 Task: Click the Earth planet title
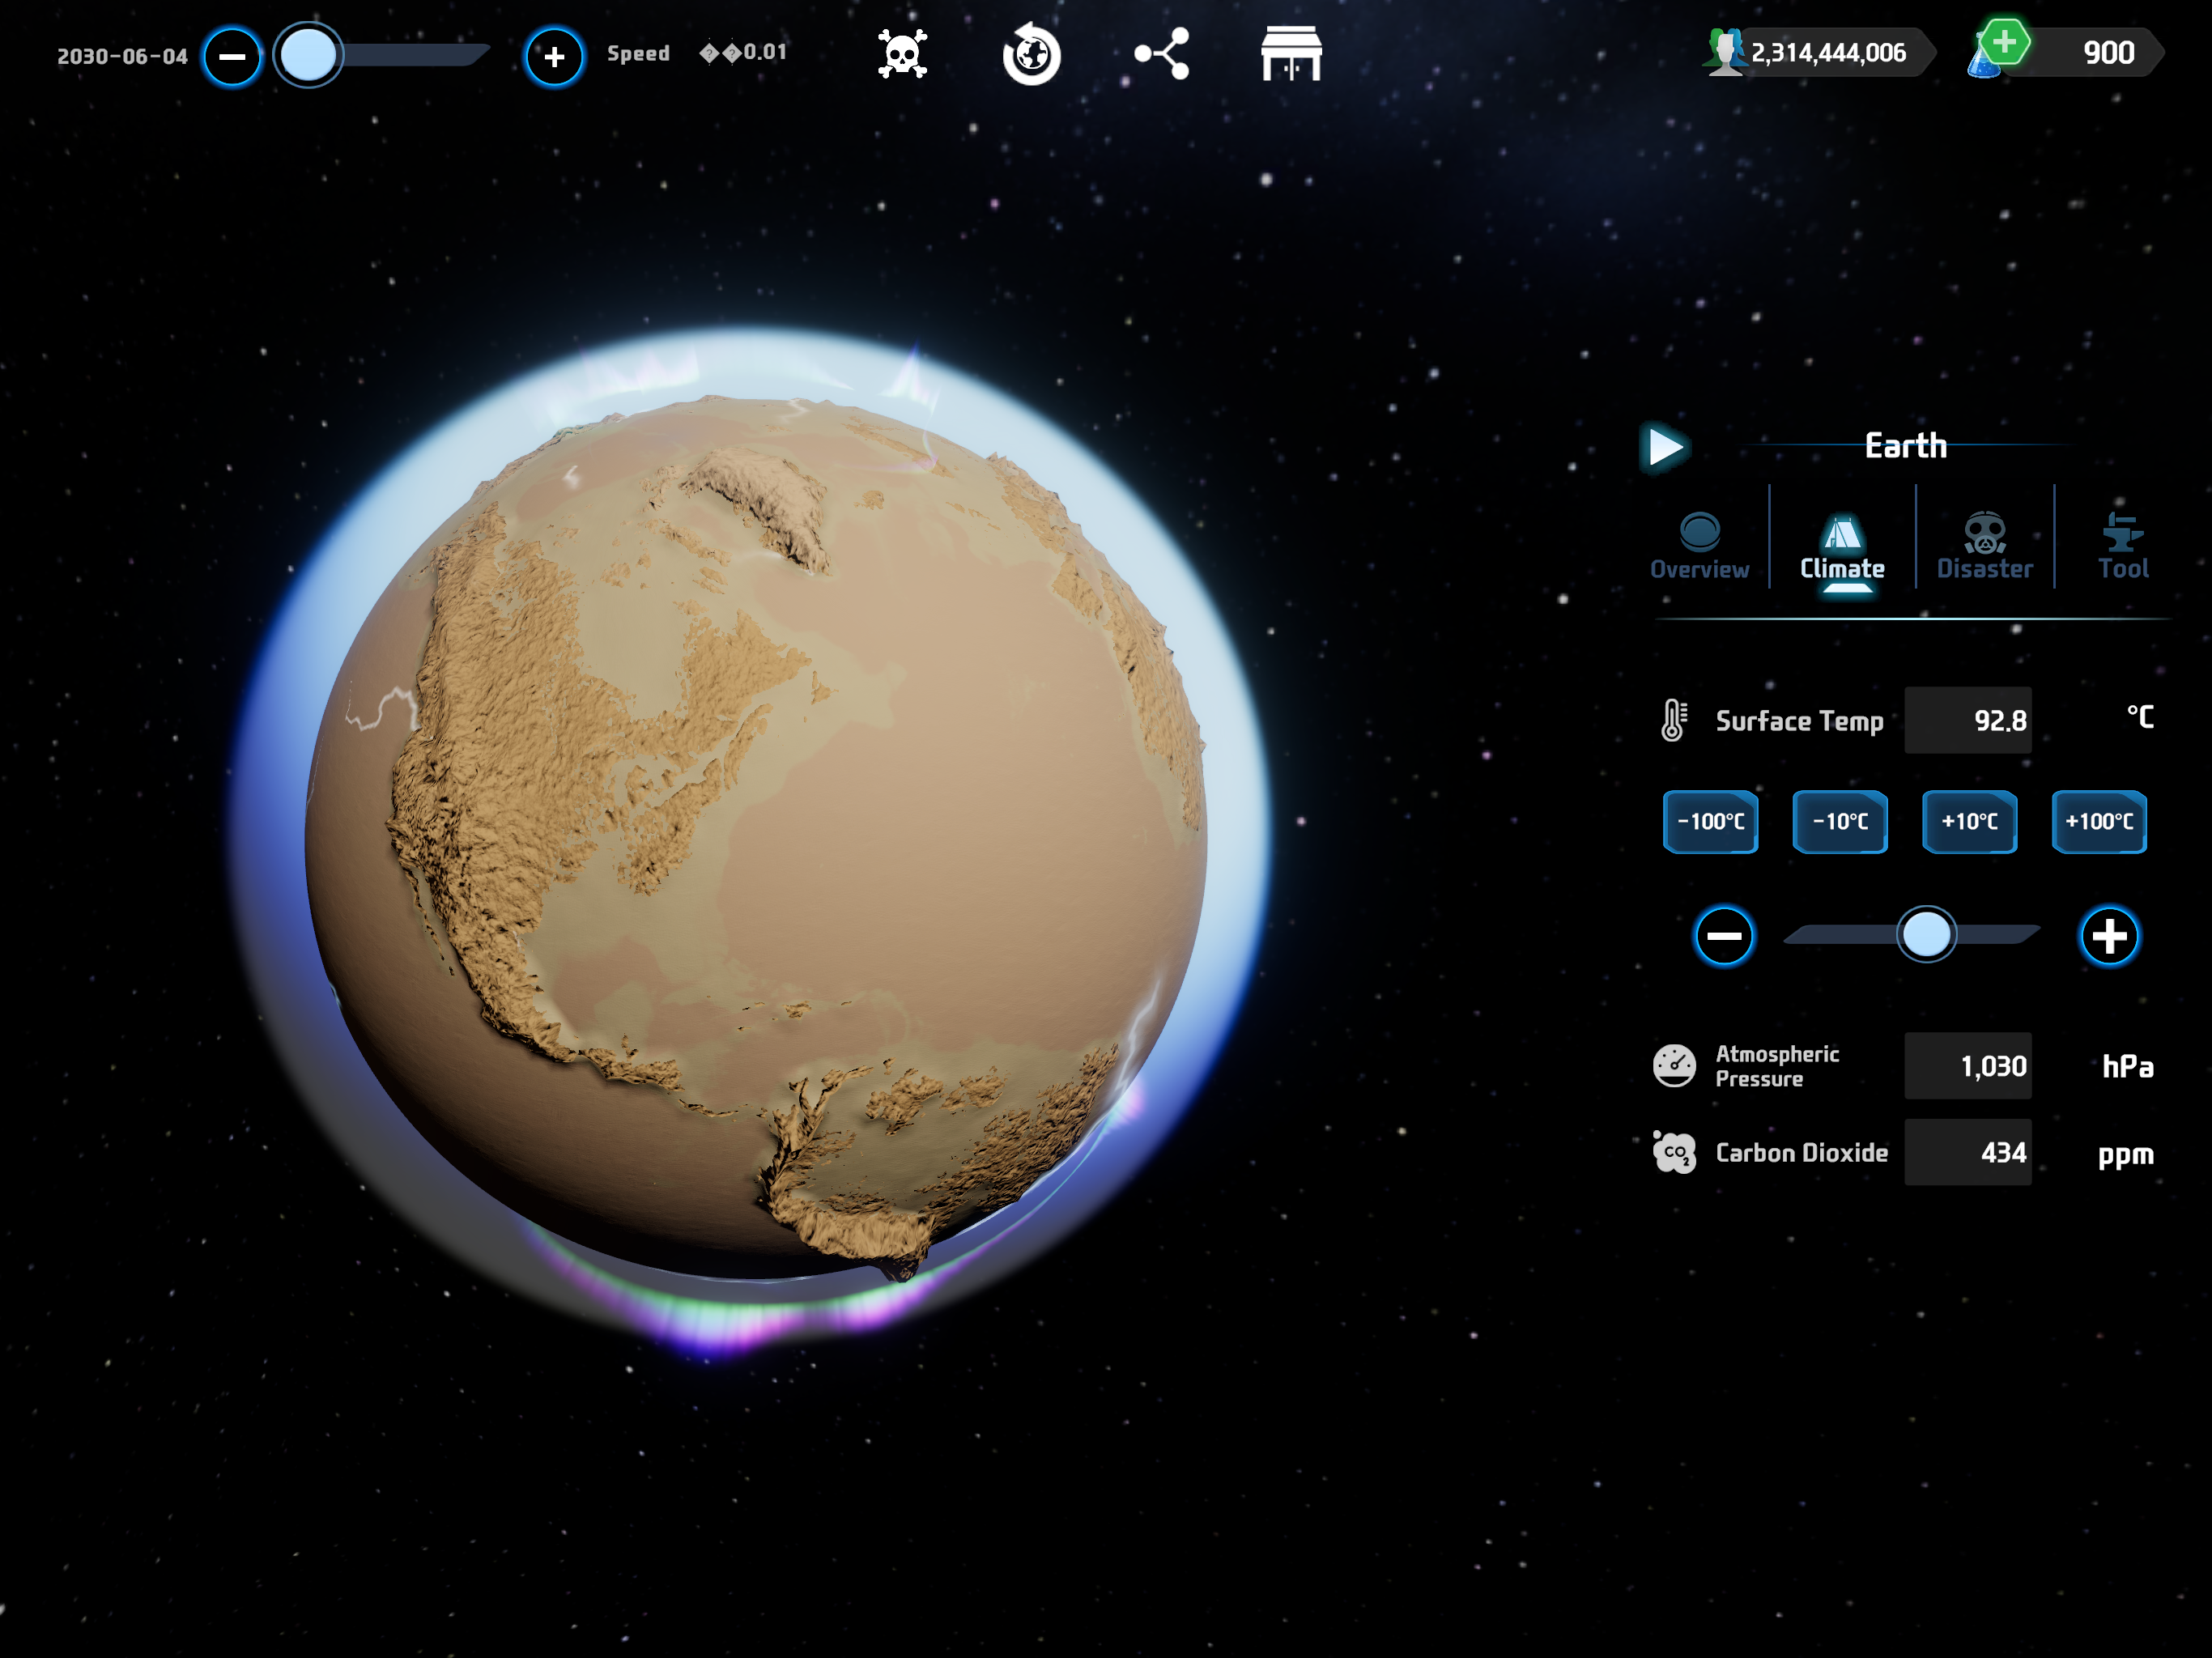pyautogui.click(x=1906, y=445)
